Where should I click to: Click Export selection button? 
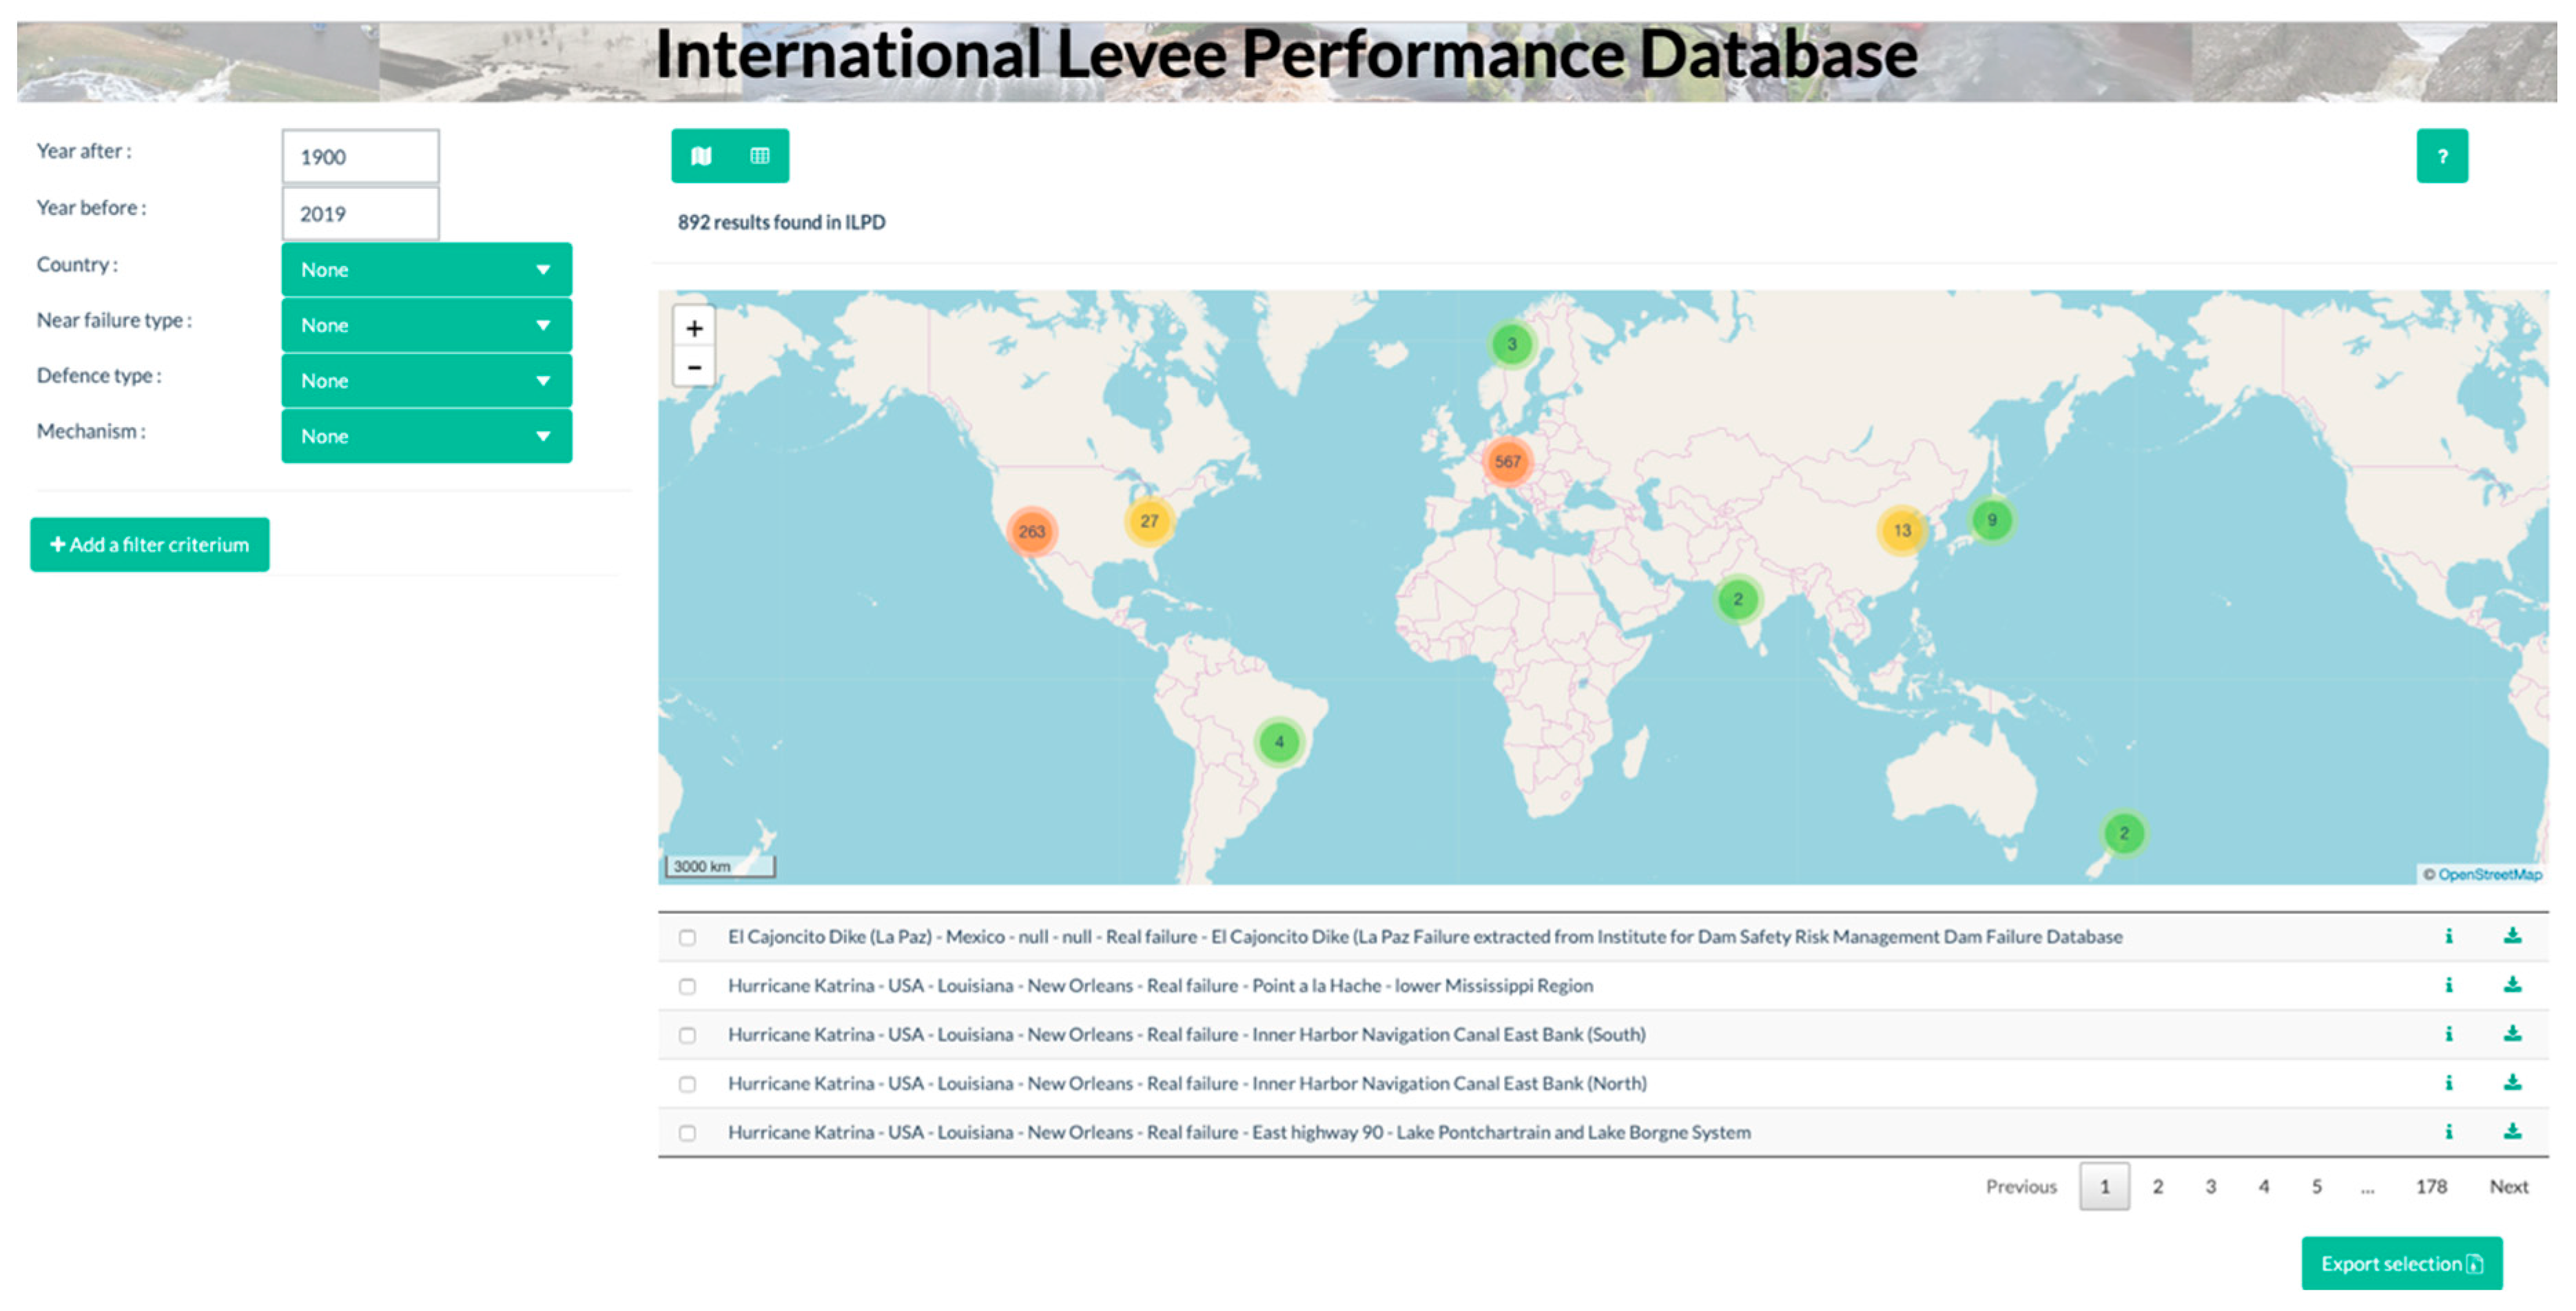2401,1264
